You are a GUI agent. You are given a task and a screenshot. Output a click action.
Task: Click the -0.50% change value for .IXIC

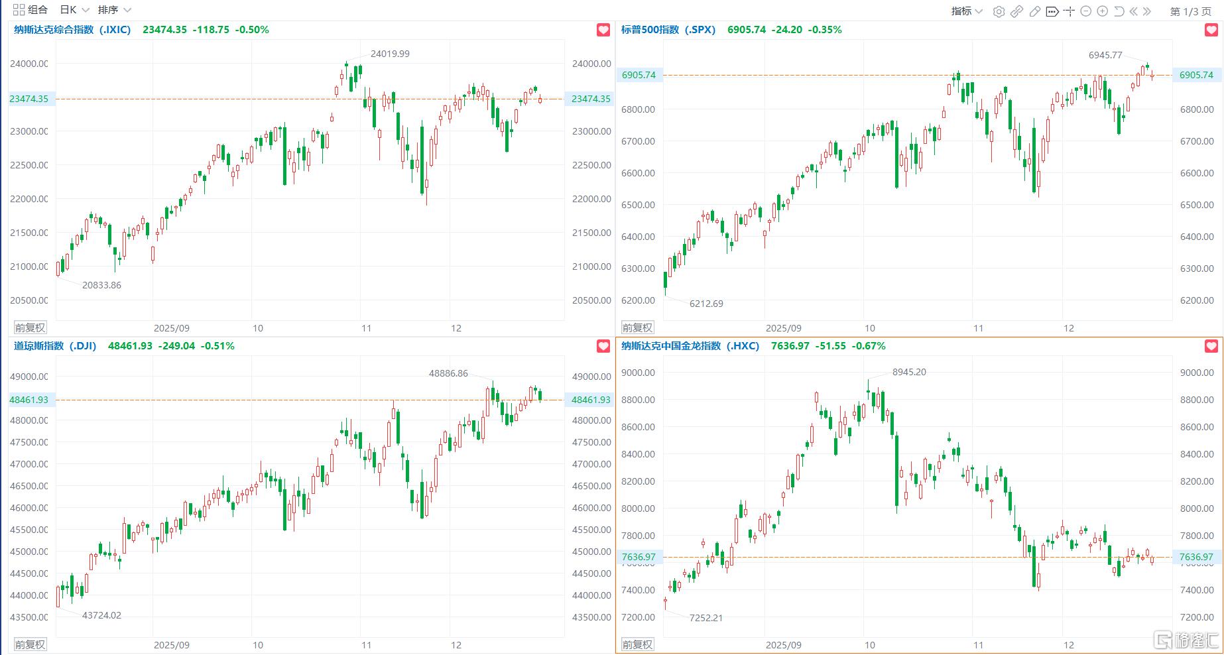point(252,30)
